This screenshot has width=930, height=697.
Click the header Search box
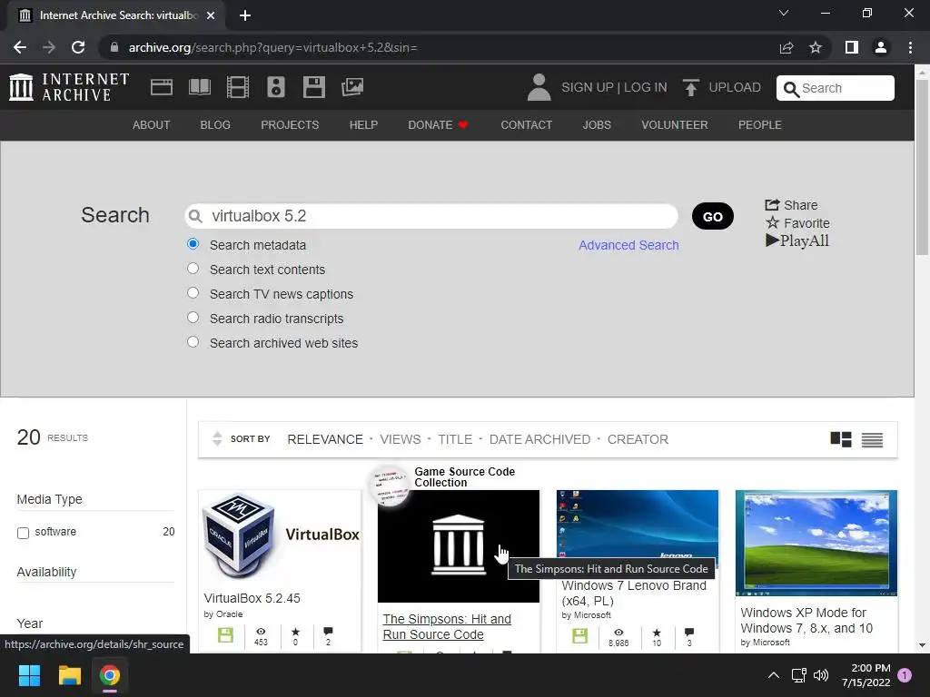836,88
